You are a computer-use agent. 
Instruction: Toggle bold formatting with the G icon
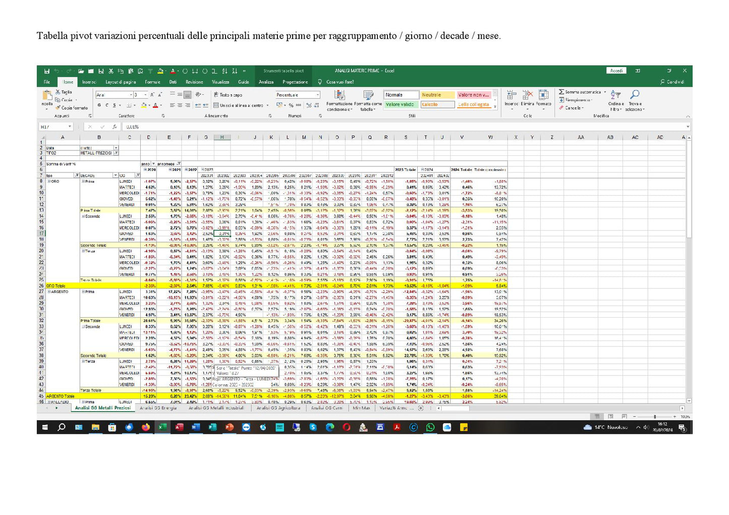99,105
